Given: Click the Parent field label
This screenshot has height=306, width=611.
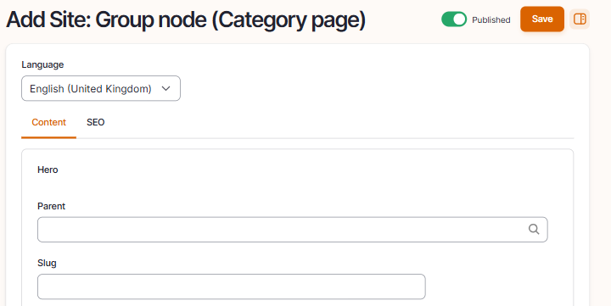Looking at the screenshot, I should click(x=51, y=206).
